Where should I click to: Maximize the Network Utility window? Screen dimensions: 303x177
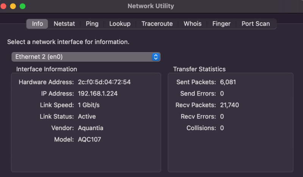(22, 6)
